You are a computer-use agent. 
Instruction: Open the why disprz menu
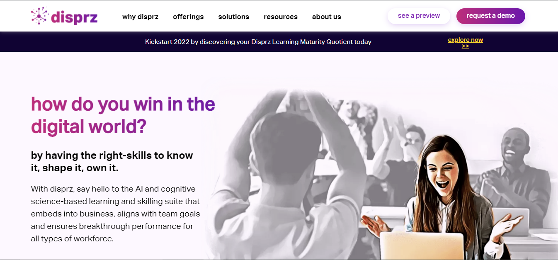click(140, 17)
